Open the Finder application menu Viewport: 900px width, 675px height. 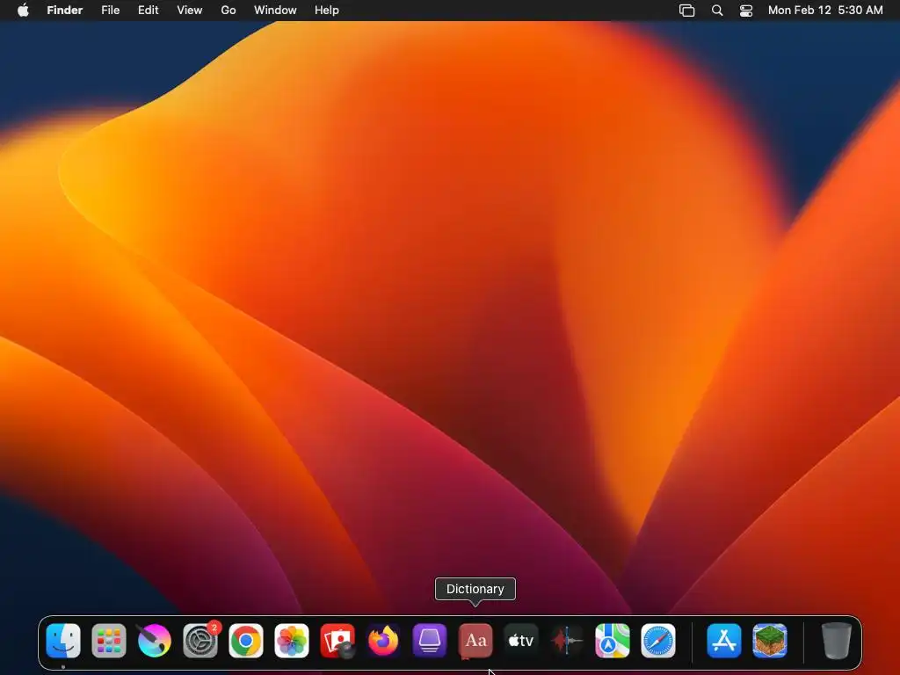(65, 11)
